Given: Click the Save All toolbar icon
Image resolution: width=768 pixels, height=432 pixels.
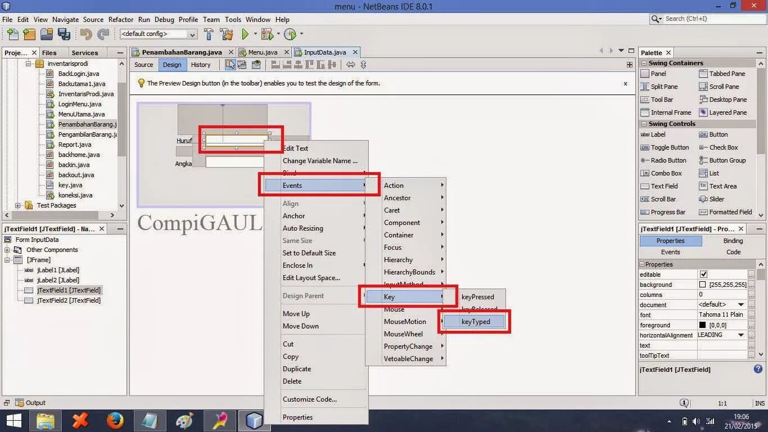Looking at the screenshot, I should [64, 34].
